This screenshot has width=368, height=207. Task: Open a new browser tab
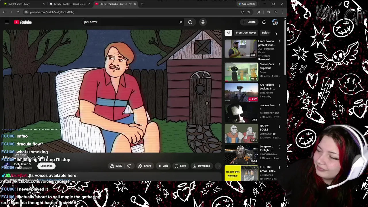(x=142, y=4)
